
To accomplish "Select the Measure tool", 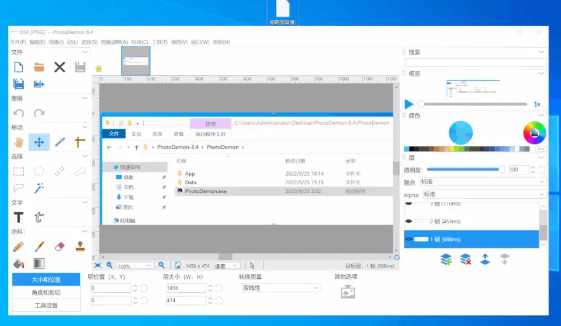I will coord(80,142).
